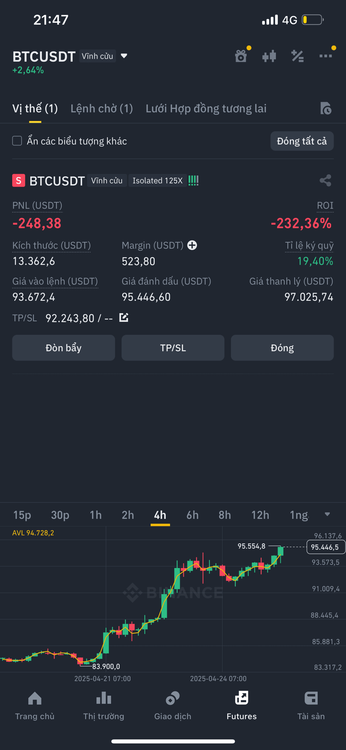Switch to Lưới Hợp đồng tương lai tab

(206, 109)
